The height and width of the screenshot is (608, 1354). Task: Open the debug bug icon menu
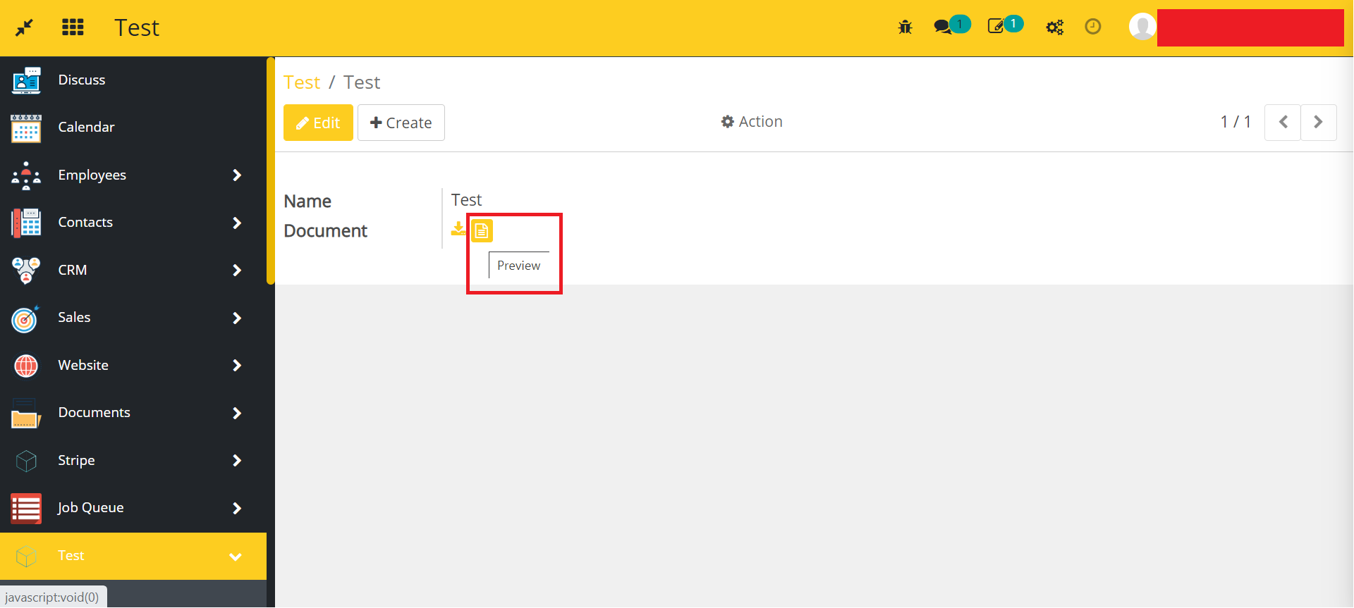click(905, 27)
